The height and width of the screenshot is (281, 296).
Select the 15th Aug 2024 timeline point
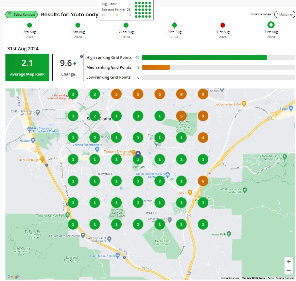click(x=78, y=25)
